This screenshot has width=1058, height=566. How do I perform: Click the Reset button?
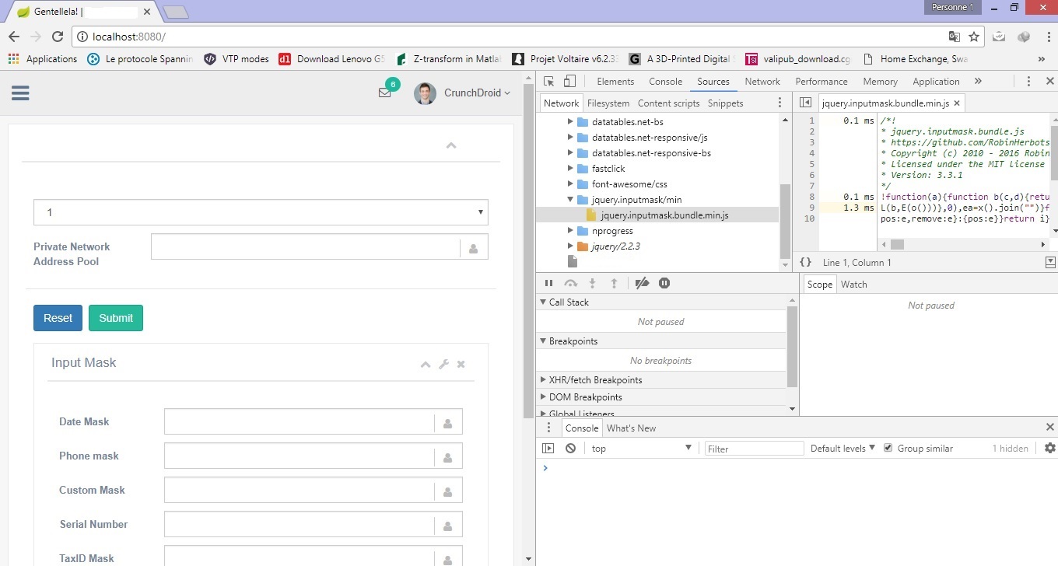coord(58,318)
